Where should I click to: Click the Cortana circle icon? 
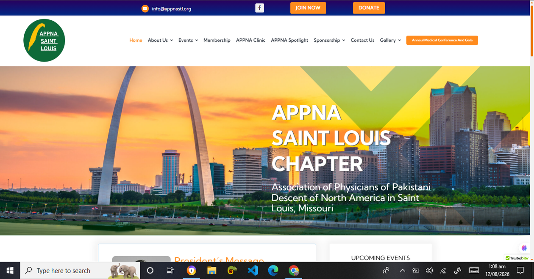click(150, 271)
